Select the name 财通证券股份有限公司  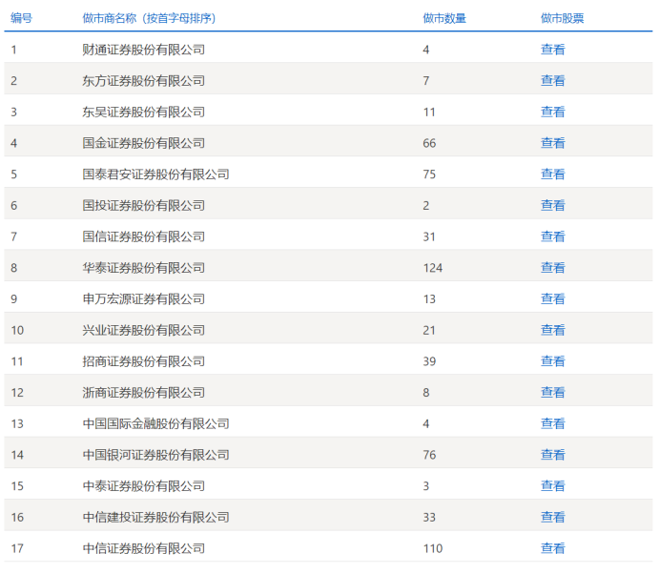click(x=143, y=50)
